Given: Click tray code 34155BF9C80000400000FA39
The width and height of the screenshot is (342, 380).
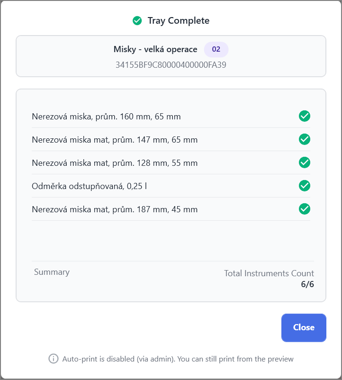Looking at the screenshot, I should [171, 65].
